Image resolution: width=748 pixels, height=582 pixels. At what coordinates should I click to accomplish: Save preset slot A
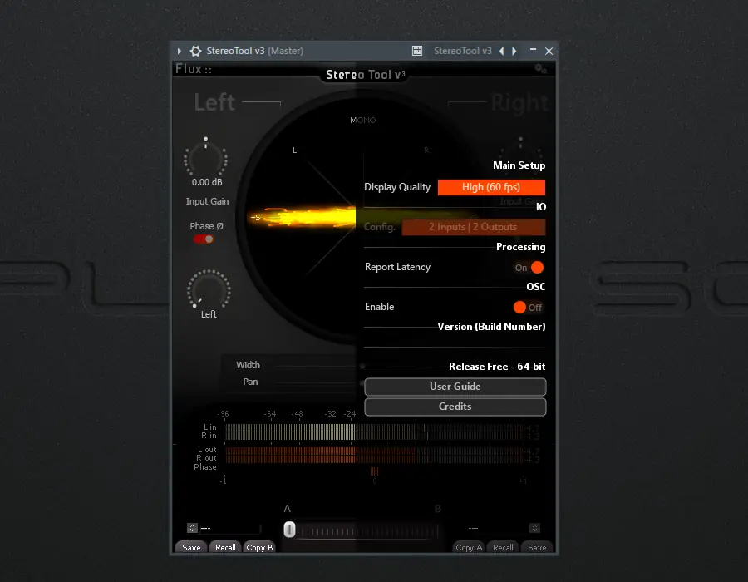[x=191, y=547]
